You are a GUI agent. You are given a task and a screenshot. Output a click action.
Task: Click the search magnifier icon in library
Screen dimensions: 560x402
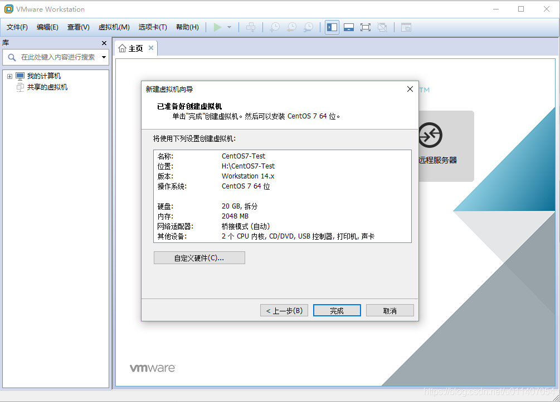(12, 57)
